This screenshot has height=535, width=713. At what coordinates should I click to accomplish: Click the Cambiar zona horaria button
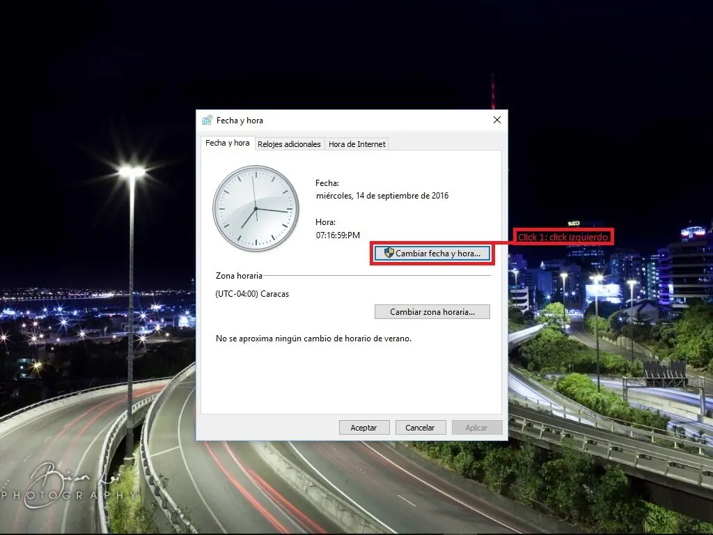(x=432, y=312)
